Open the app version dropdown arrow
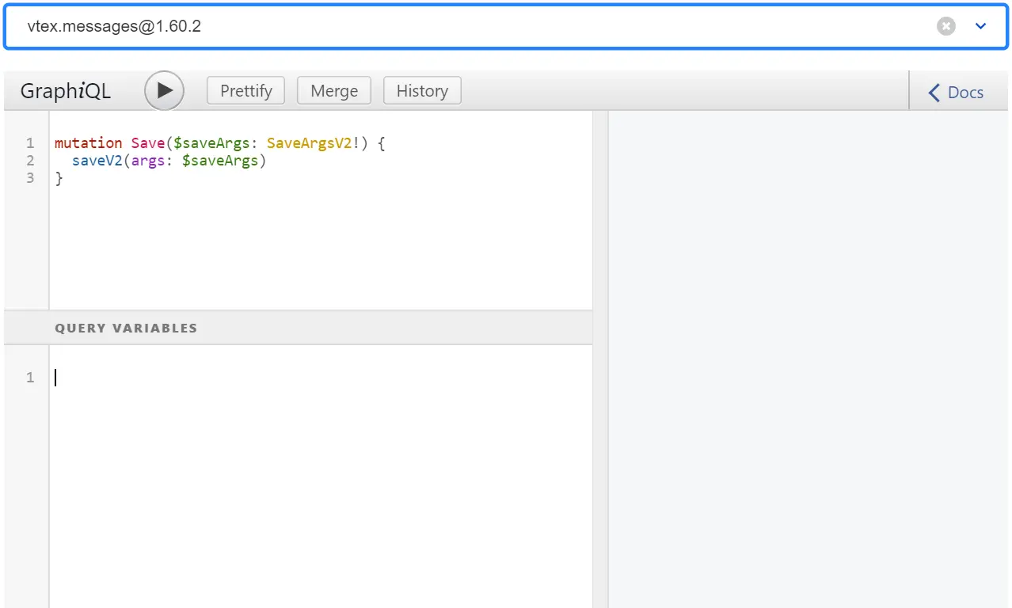Viewport: 1012px width, 608px height. [981, 26]
